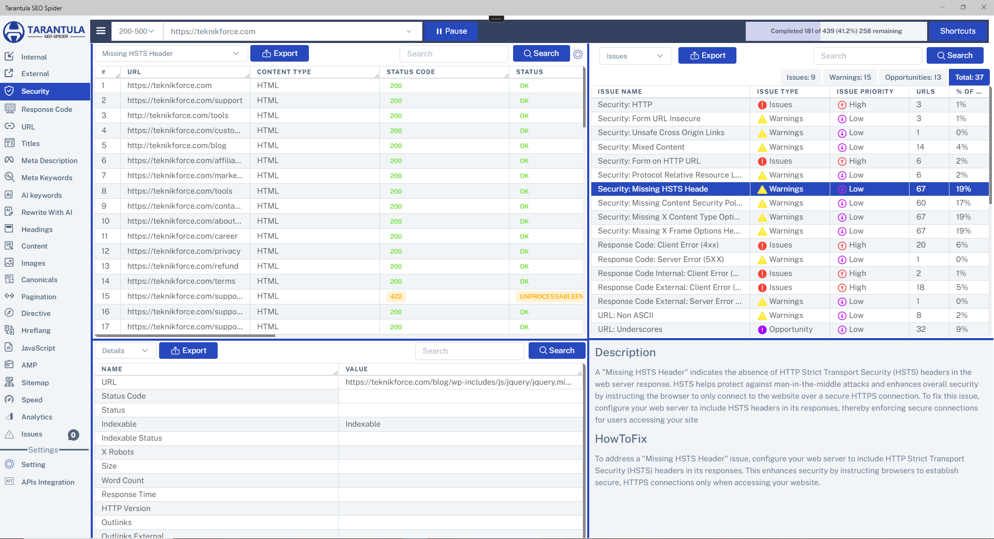
Task: Select the Security shield icon
Action: pyautogui.click(x=9, y=91)
